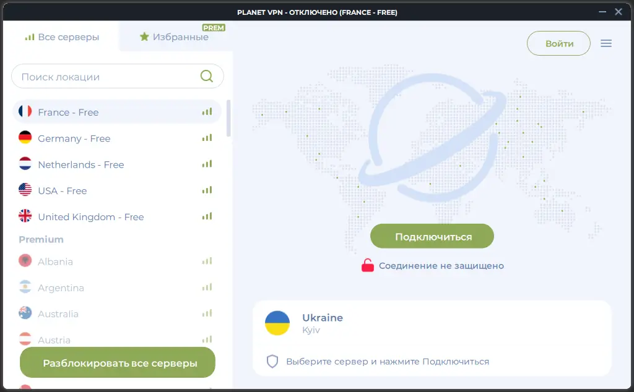Screen dimensions: 634x392
Task: Click signal strength bars for Netherlands - Free
Action: tap(207, 164)
